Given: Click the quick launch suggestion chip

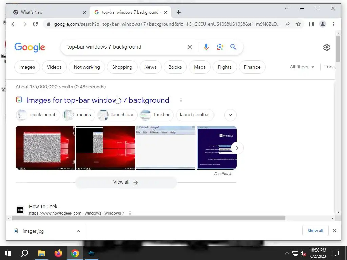Looking at the screenshot, I should coord(38,115).
